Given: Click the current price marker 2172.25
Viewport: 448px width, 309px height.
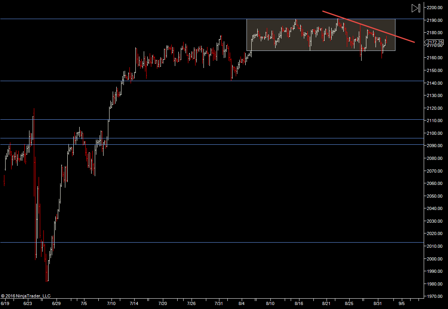Looking at the screenshot, I should pyautogui.click(x=434, y=42).
